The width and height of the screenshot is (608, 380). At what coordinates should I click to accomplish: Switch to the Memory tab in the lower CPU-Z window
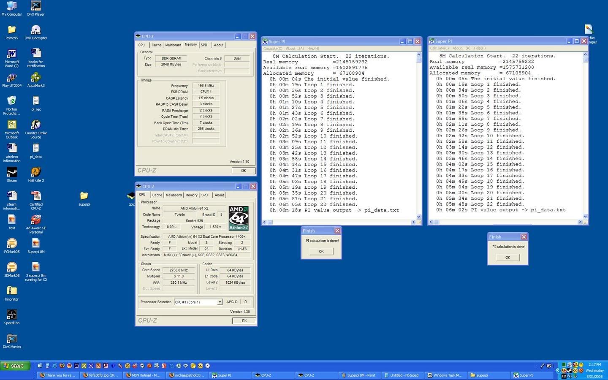click(191, 195)
